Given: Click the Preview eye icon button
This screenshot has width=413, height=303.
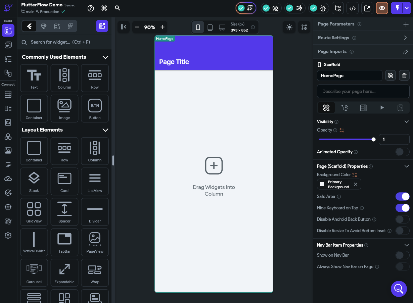Looking at the screenshot, I should tap(382, 8).
